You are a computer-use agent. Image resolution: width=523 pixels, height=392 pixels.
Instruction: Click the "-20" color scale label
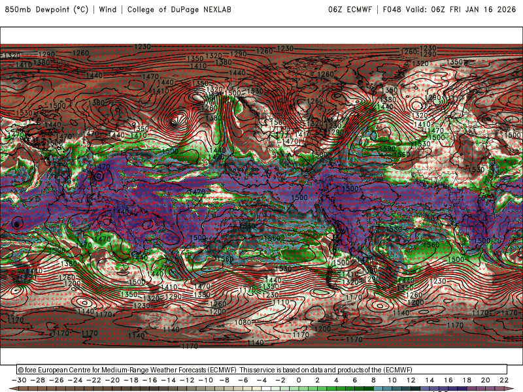click(112, 380)
